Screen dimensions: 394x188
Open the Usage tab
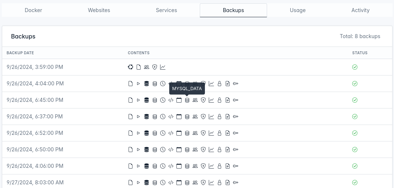(x=298, y=10)
